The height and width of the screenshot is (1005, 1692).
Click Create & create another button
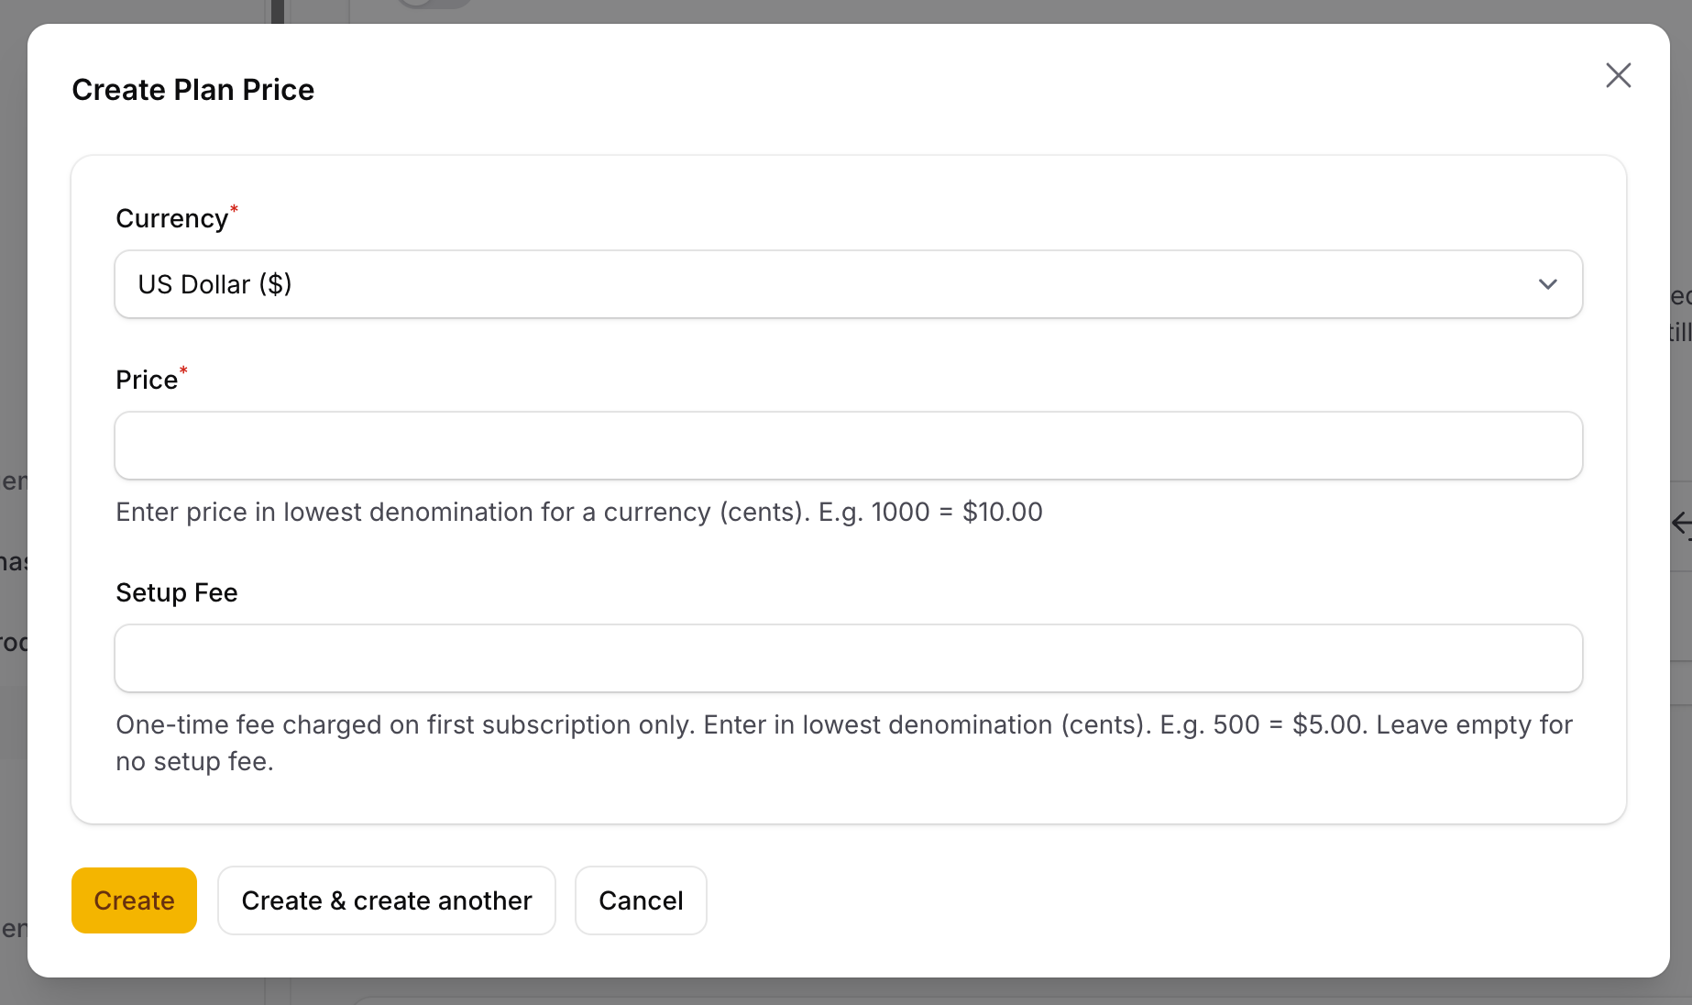(386, 900)
